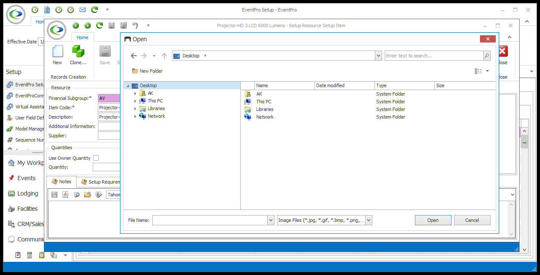Sort files by the Size column
Viewport: 540px width, 275px height.
(x=465, y=85)
